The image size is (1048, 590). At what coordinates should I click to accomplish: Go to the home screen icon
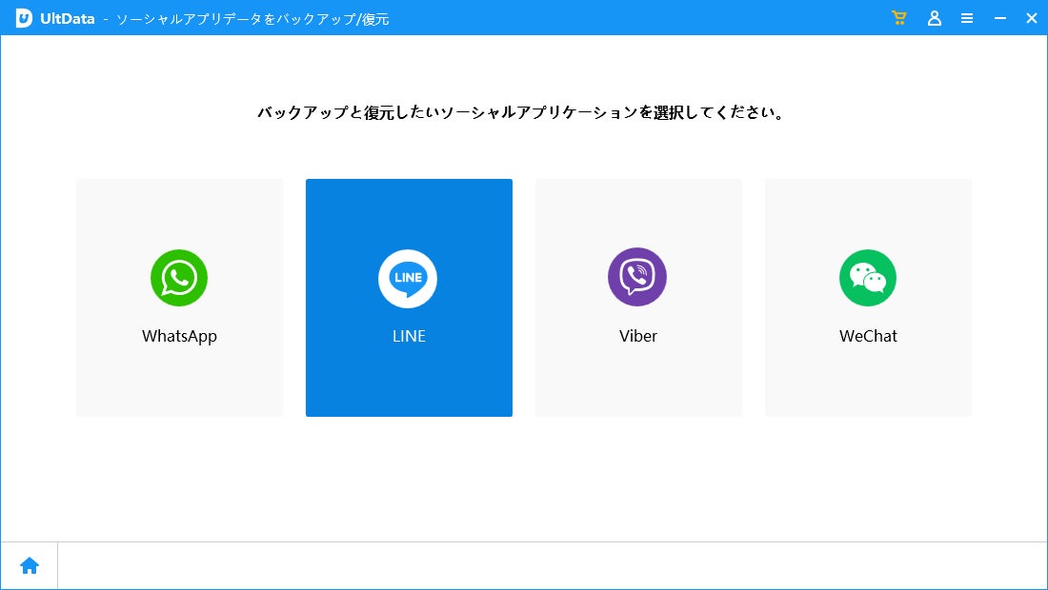click(x=30, y=566)
